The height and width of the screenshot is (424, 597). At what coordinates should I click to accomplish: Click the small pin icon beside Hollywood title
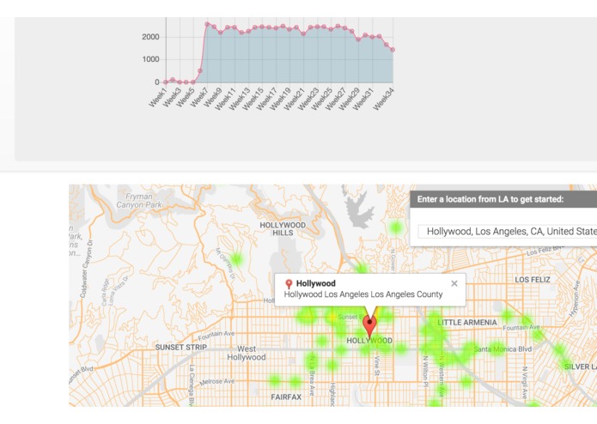click(x=289, y=284)
